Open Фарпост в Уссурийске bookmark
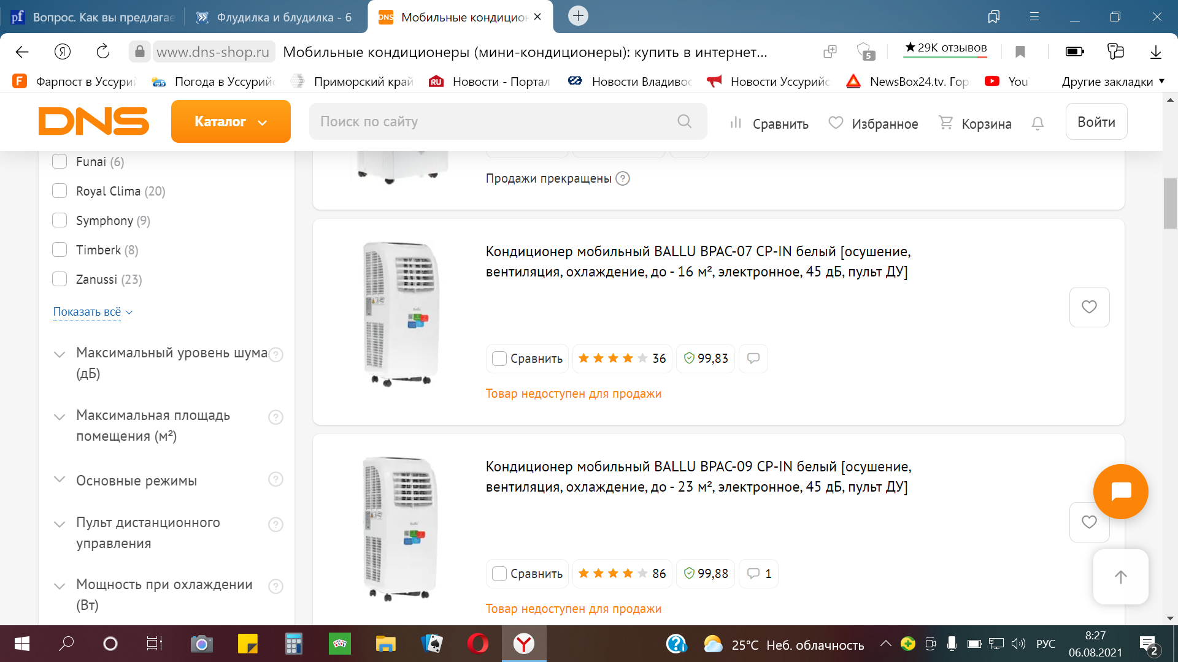1178x662 pixels. tap(75, 82)
